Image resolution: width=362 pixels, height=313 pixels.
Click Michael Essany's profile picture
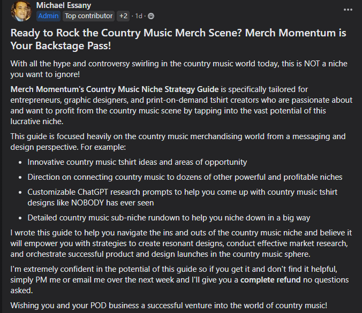[x=21, y=11]
